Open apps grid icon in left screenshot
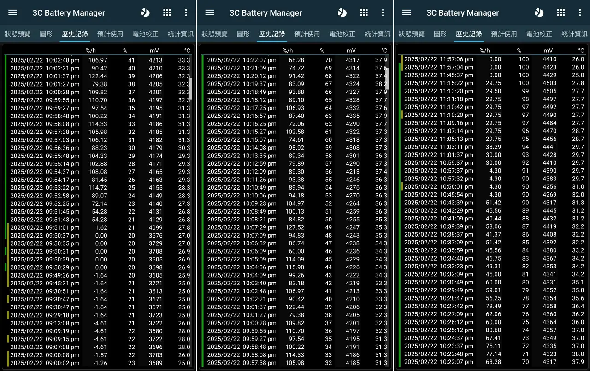 tap(167, 12)
